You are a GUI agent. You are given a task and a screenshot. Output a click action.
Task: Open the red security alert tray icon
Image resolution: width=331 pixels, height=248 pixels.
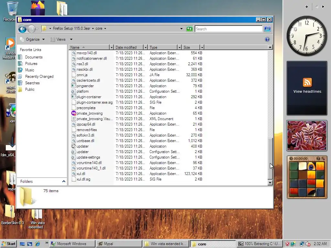click(x=287, y=244)
